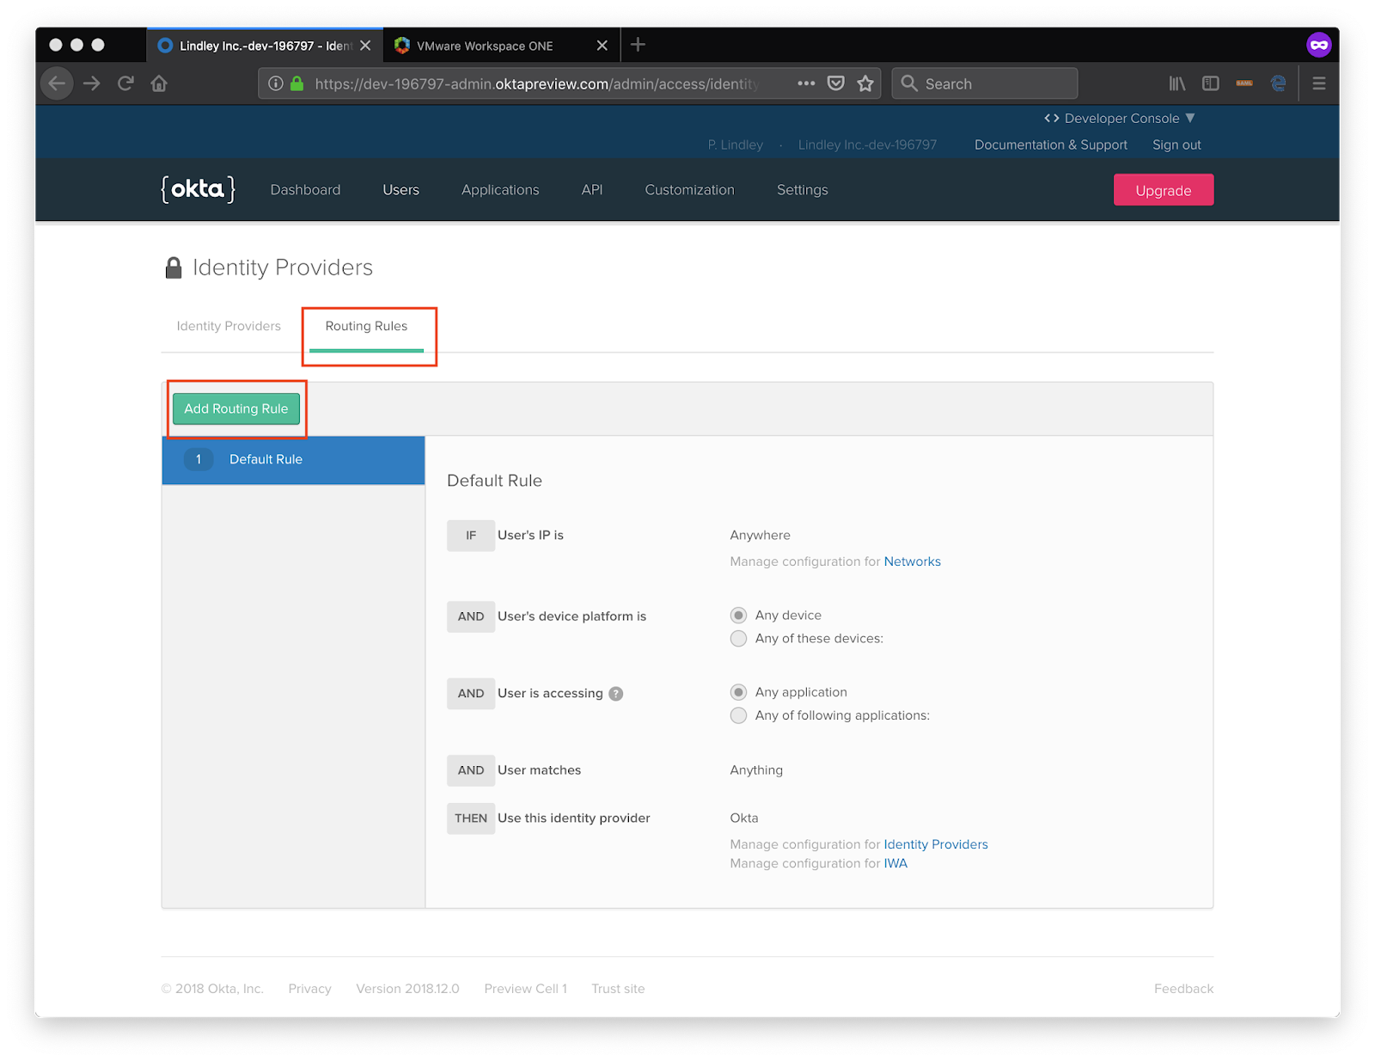Open the Trust site footer link
Image resolution: width=1375 pixels, height=1061 pixels.
pyautogui.click(x=618, y=989)
